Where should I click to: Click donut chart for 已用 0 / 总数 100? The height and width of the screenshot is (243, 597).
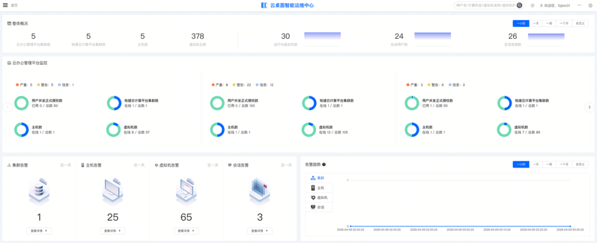(217, 103)
